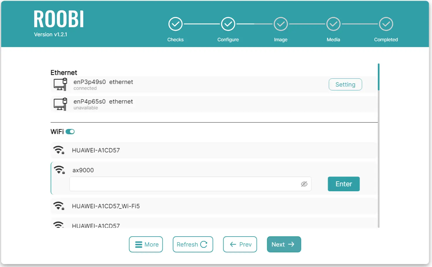432x267 pixels.
Task: Click the Version v1.2.1 text
Action: pos(51,35)
